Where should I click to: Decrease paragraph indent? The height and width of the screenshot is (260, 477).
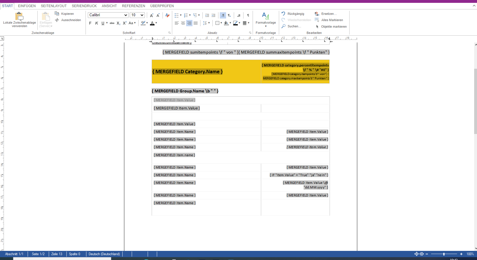[207, 15]
